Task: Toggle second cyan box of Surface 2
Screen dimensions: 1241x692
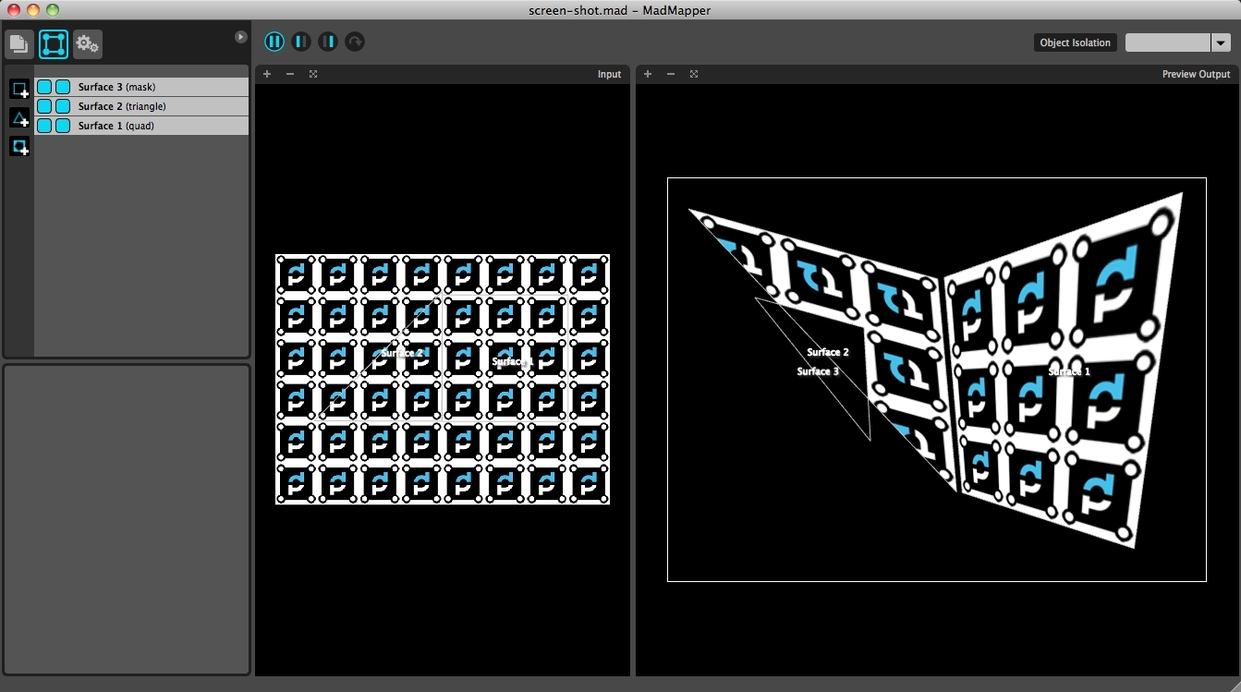Action: (x=63, y=106)
